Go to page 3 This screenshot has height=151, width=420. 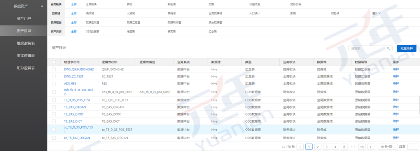coord(327,147)
